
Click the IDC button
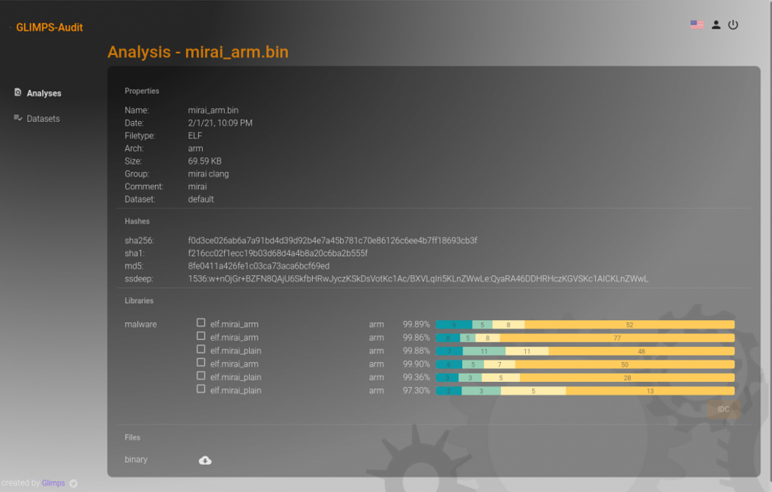coord(724,409)
